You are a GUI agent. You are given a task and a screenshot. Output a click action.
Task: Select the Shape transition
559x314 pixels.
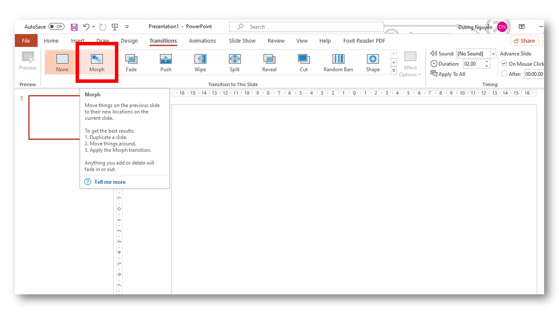click(x=373, y=62)
